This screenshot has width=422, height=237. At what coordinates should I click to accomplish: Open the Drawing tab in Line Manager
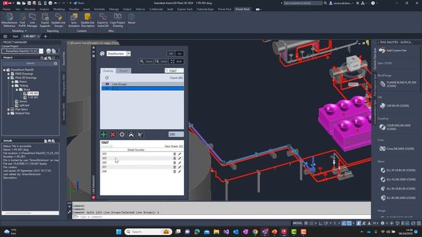(108, 71)
